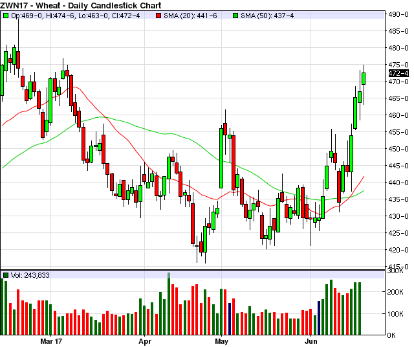
Task: Click the 'Vol: 243,833' label
Action: click(x=30, y=275)
